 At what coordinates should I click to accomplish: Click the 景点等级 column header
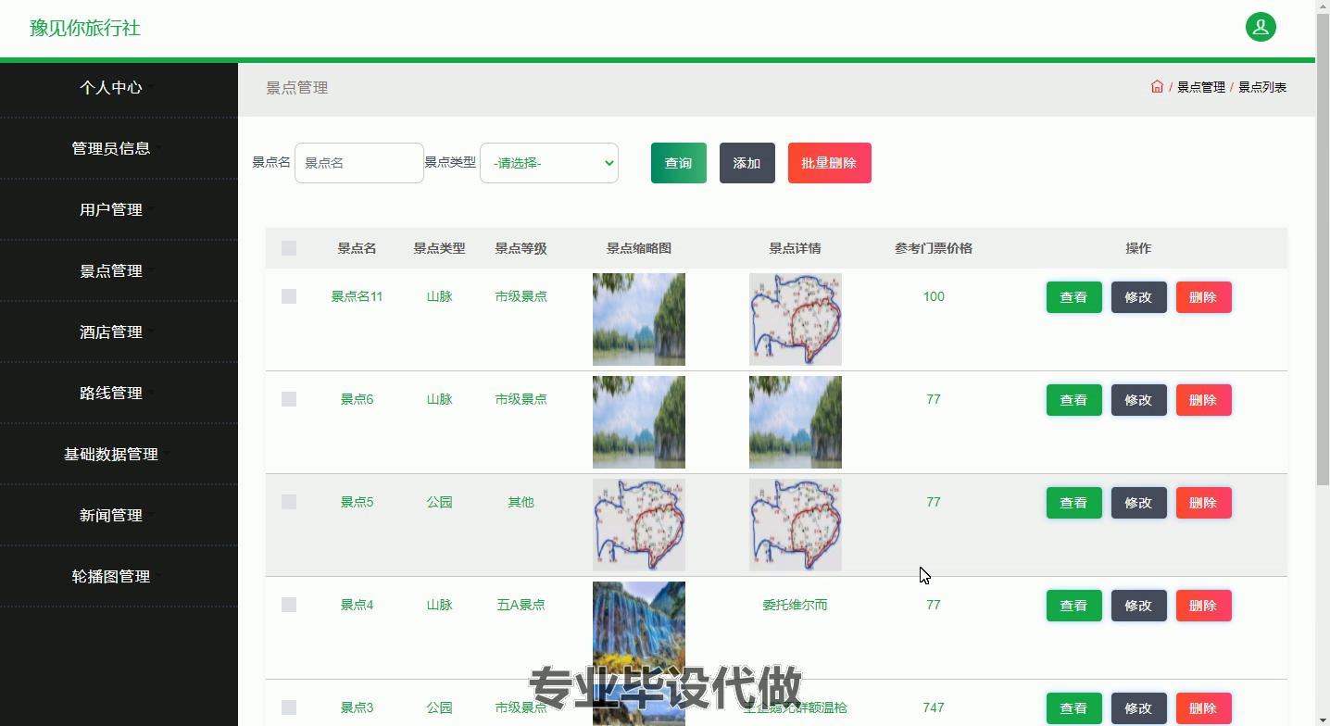pyautogui.click(x=521, y=248)
